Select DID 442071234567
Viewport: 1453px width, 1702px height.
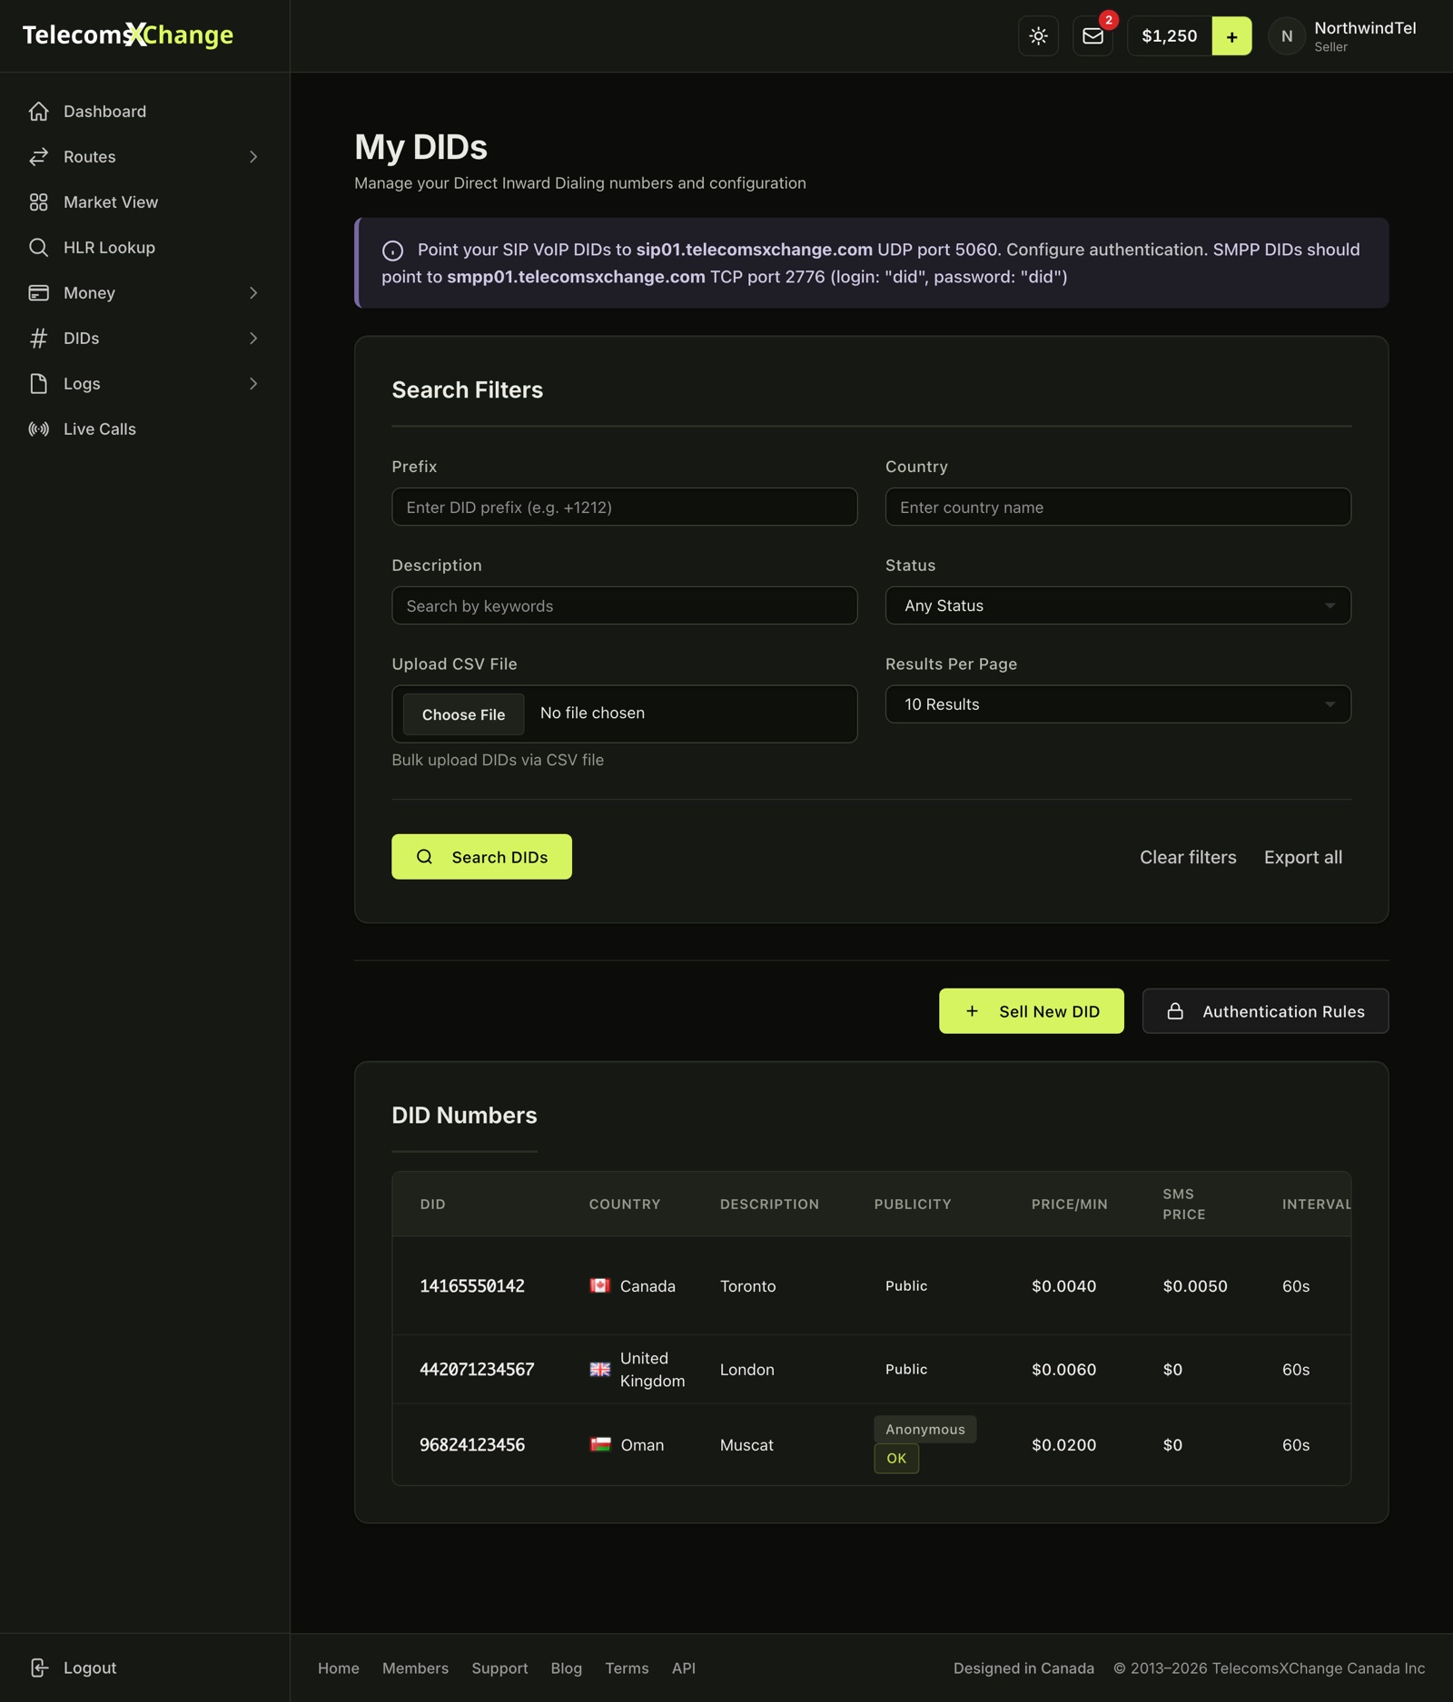pos(477,1370)
